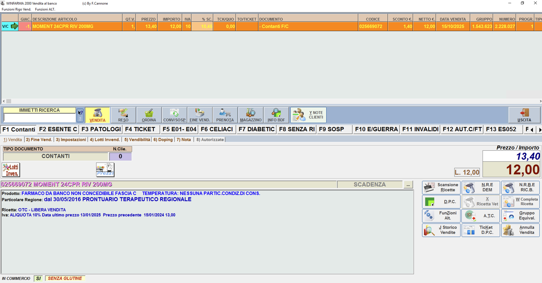Click the Lotti Inven. icon
This screenshot has height=283, width=542.
11,170
